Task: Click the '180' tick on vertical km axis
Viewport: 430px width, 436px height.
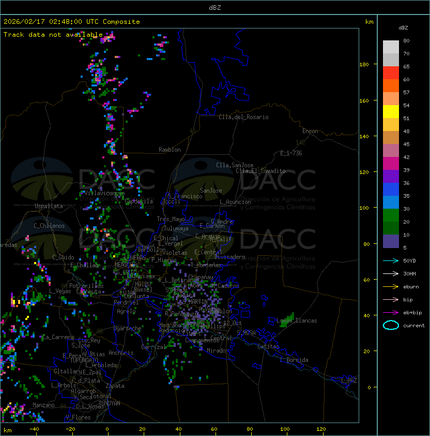Action: [364, 65]
